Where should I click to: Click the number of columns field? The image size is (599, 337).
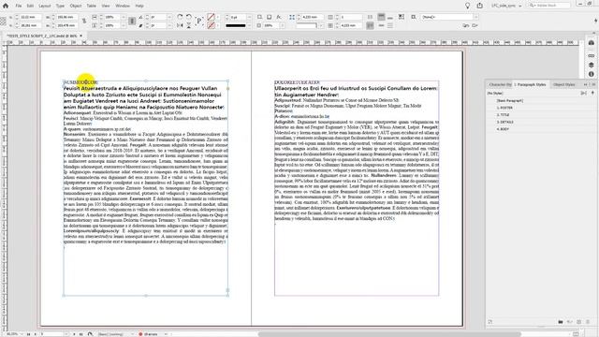pos(350,17)
